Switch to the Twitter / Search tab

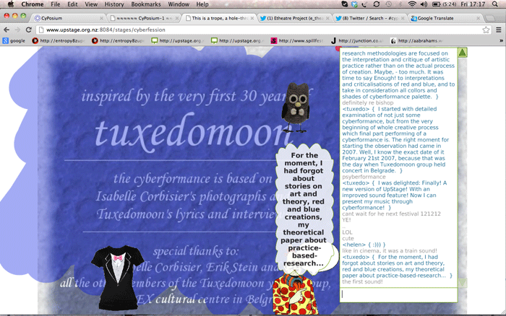point(369,18)
